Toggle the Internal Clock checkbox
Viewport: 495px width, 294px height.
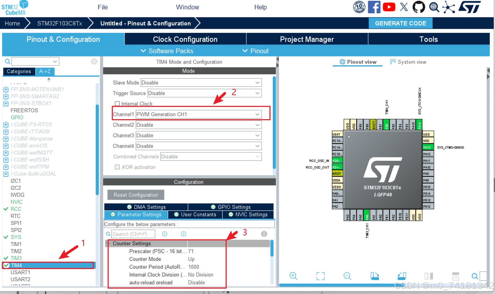(117, 104)
